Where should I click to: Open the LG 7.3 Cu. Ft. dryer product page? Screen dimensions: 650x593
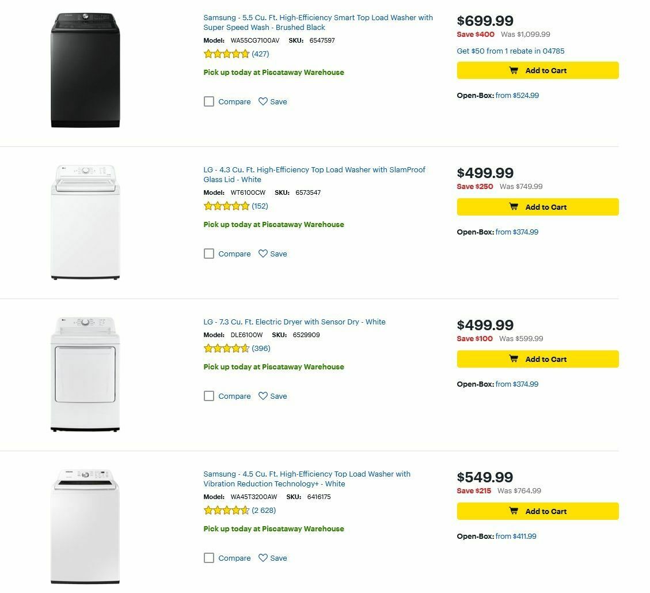point(295,322)
